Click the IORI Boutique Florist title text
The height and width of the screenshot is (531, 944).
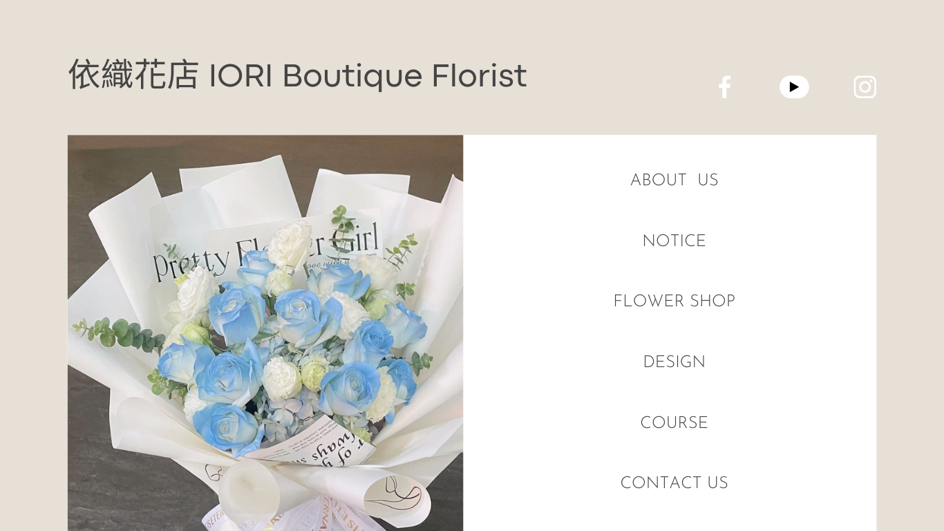click(x=368, y=76)
